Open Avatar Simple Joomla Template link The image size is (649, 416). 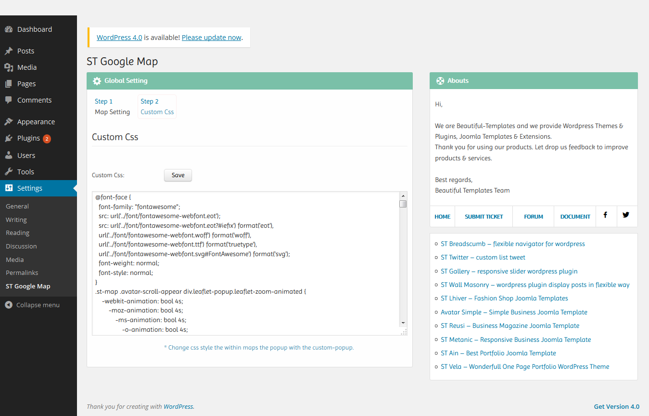(x=514, y=312)
